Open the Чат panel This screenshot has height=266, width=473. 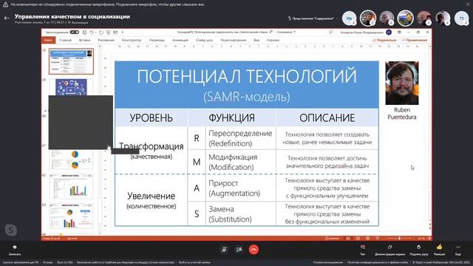click(363, 250)
